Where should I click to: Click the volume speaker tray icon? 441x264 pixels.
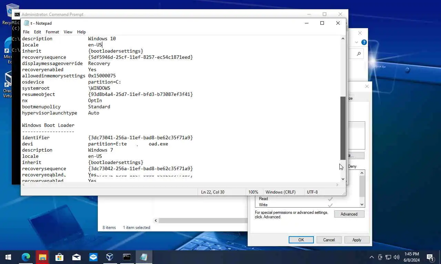[397, 257]
